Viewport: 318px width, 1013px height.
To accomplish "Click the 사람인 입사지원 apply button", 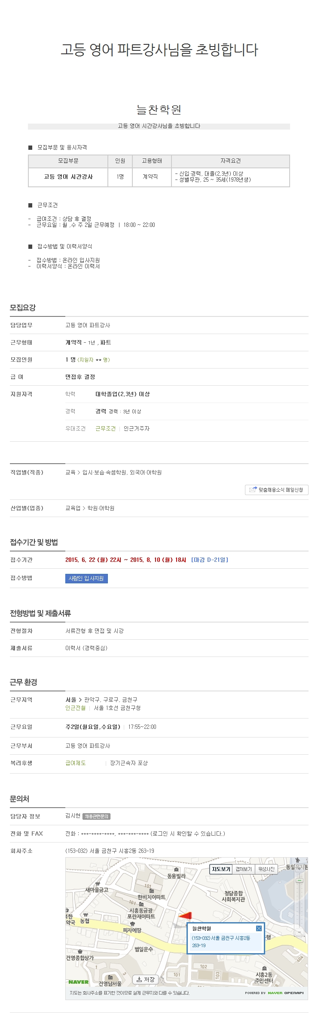I will click(x=86, y=578).
